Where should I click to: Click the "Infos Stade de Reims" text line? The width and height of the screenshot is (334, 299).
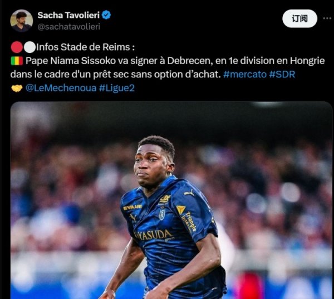pos(85,47)
